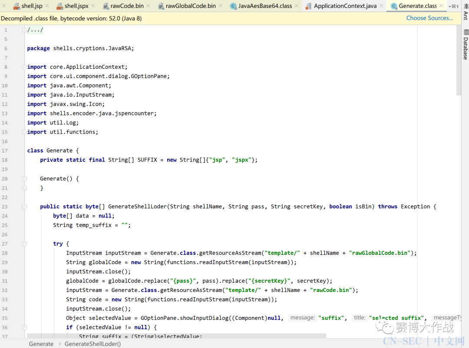Collapse the Generate() constructor at line 20

pos(24,179)
